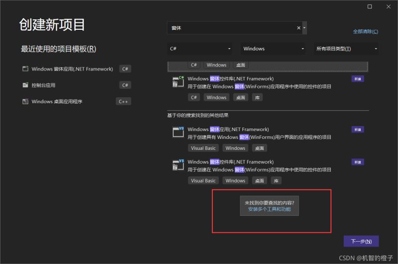This screenshot has height=264, width=398.
Task: Close the Create New Project window
Action: coord(389,6)
